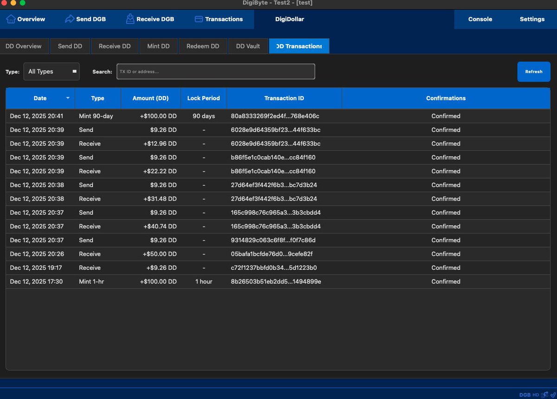Viewport: 557px width, 399px height.
Task: Click the Dec 12, 2025 17:30 date cell
Action: click(36, 281)
